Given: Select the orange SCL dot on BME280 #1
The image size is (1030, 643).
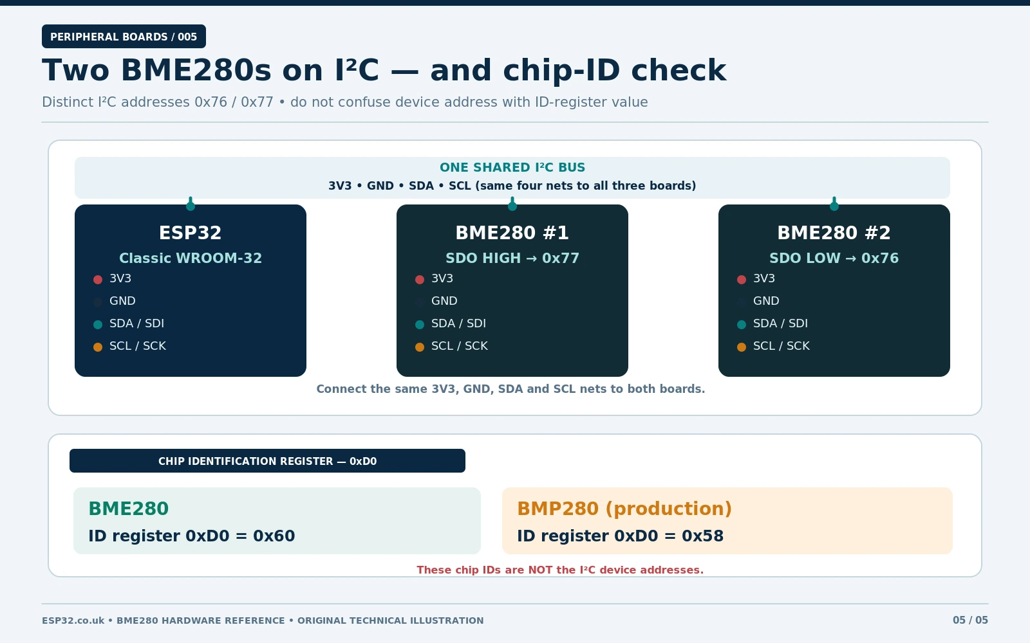Looking at the screenshot, I should (420, 347).
